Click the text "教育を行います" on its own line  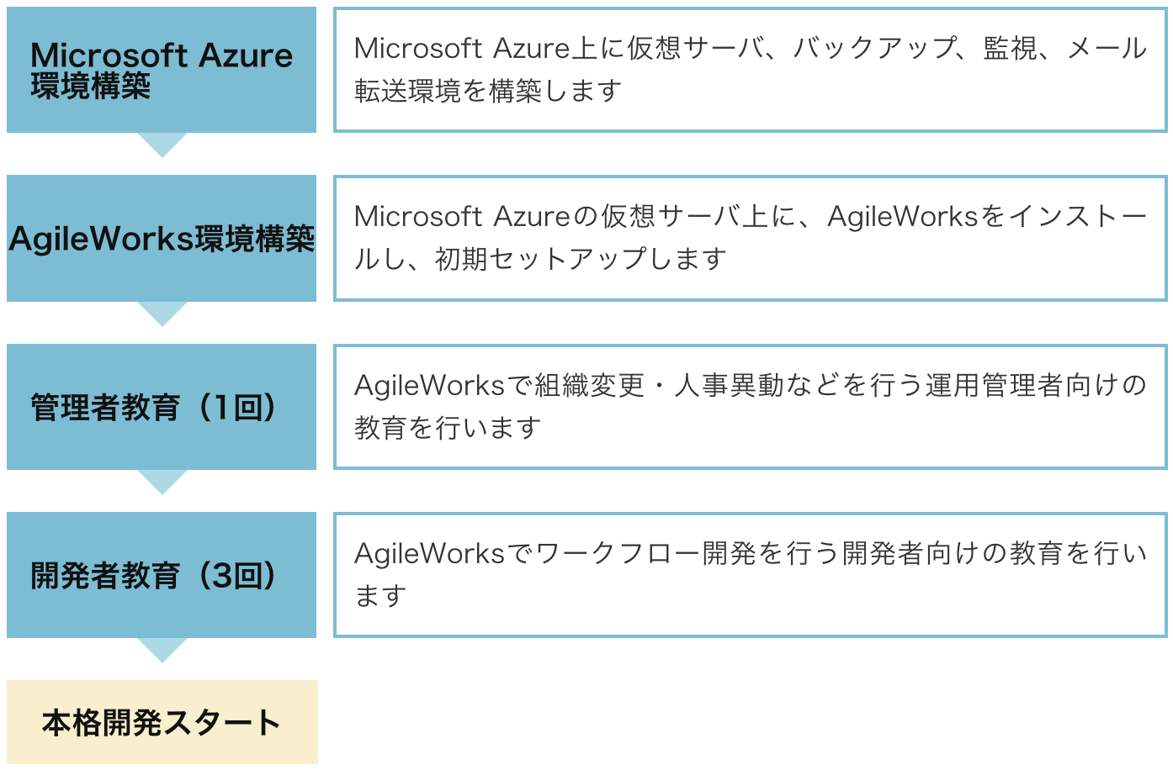(x=447, y=428)
